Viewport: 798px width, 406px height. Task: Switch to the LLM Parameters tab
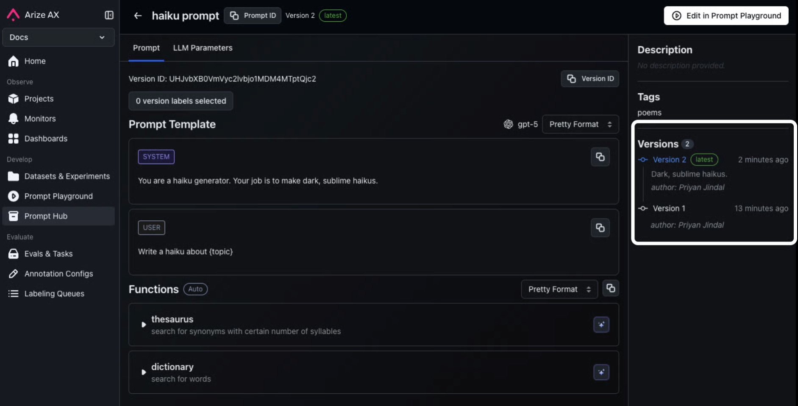tap(203, 48)
